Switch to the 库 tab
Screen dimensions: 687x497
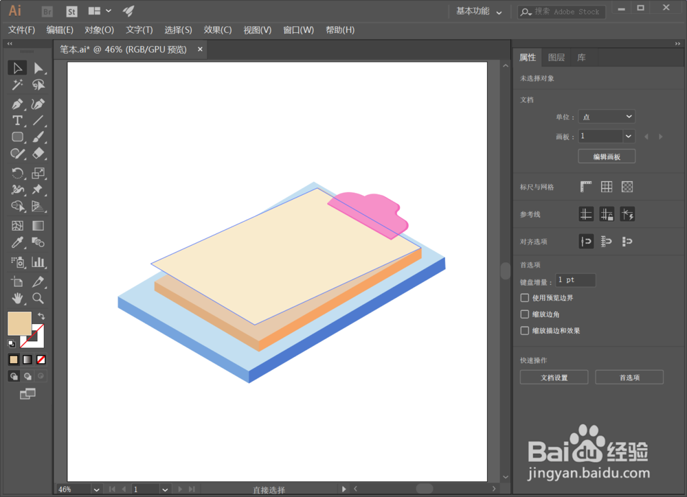coord(581,58)
